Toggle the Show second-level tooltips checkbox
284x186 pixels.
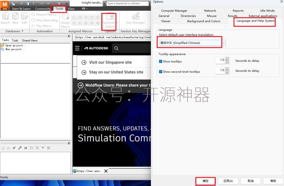point(160,72)
